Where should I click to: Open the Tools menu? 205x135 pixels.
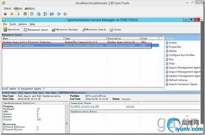coord(13,24)
